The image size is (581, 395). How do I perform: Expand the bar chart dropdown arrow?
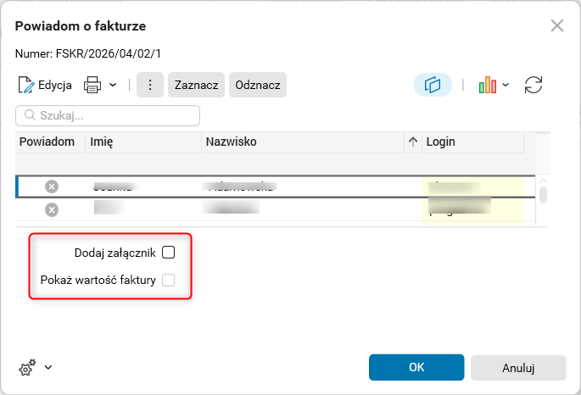point(506,85)
